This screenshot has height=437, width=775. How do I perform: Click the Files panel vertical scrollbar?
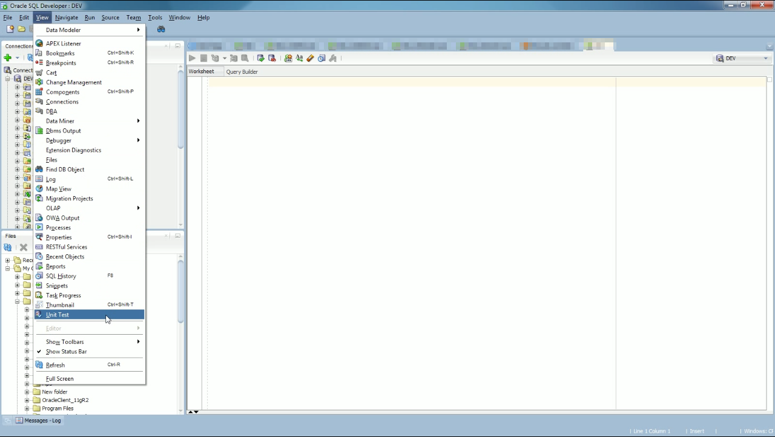[180, 291]
